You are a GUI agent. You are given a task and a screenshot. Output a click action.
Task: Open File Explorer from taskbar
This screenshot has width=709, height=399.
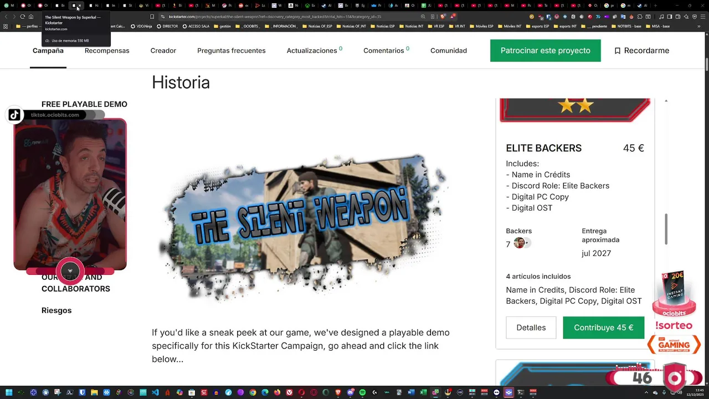click(94, 392)
